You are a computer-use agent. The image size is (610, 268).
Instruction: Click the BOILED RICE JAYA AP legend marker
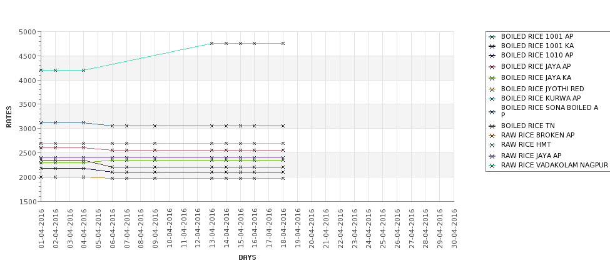coord(492,67)
